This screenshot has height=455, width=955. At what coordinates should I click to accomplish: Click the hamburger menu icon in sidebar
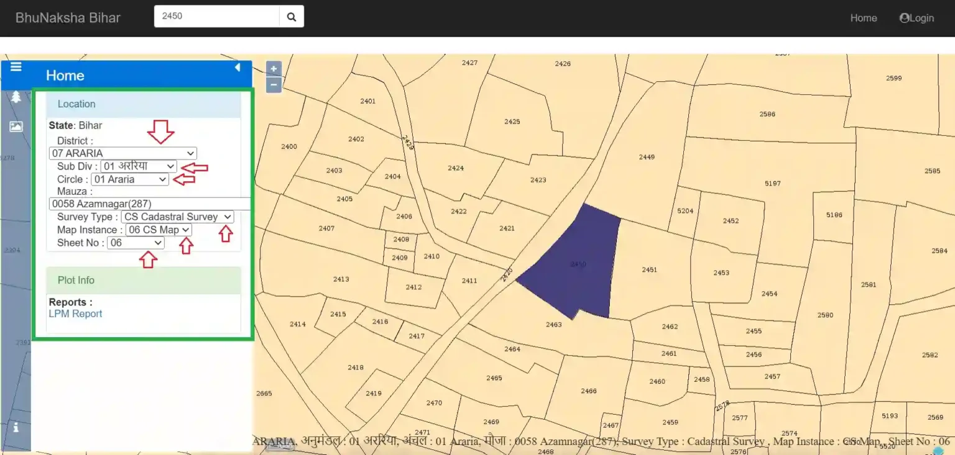pyautogui.click(x=16, y=67)
